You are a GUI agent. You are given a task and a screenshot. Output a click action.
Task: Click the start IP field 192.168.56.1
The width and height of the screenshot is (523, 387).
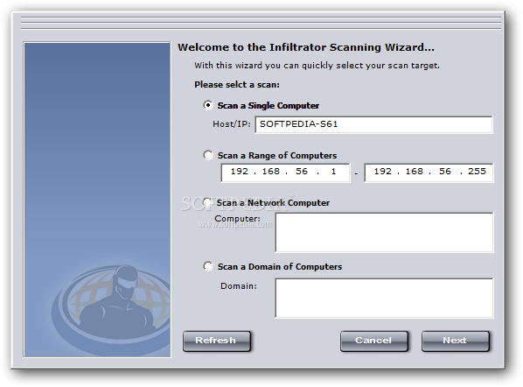coord(285,172)
